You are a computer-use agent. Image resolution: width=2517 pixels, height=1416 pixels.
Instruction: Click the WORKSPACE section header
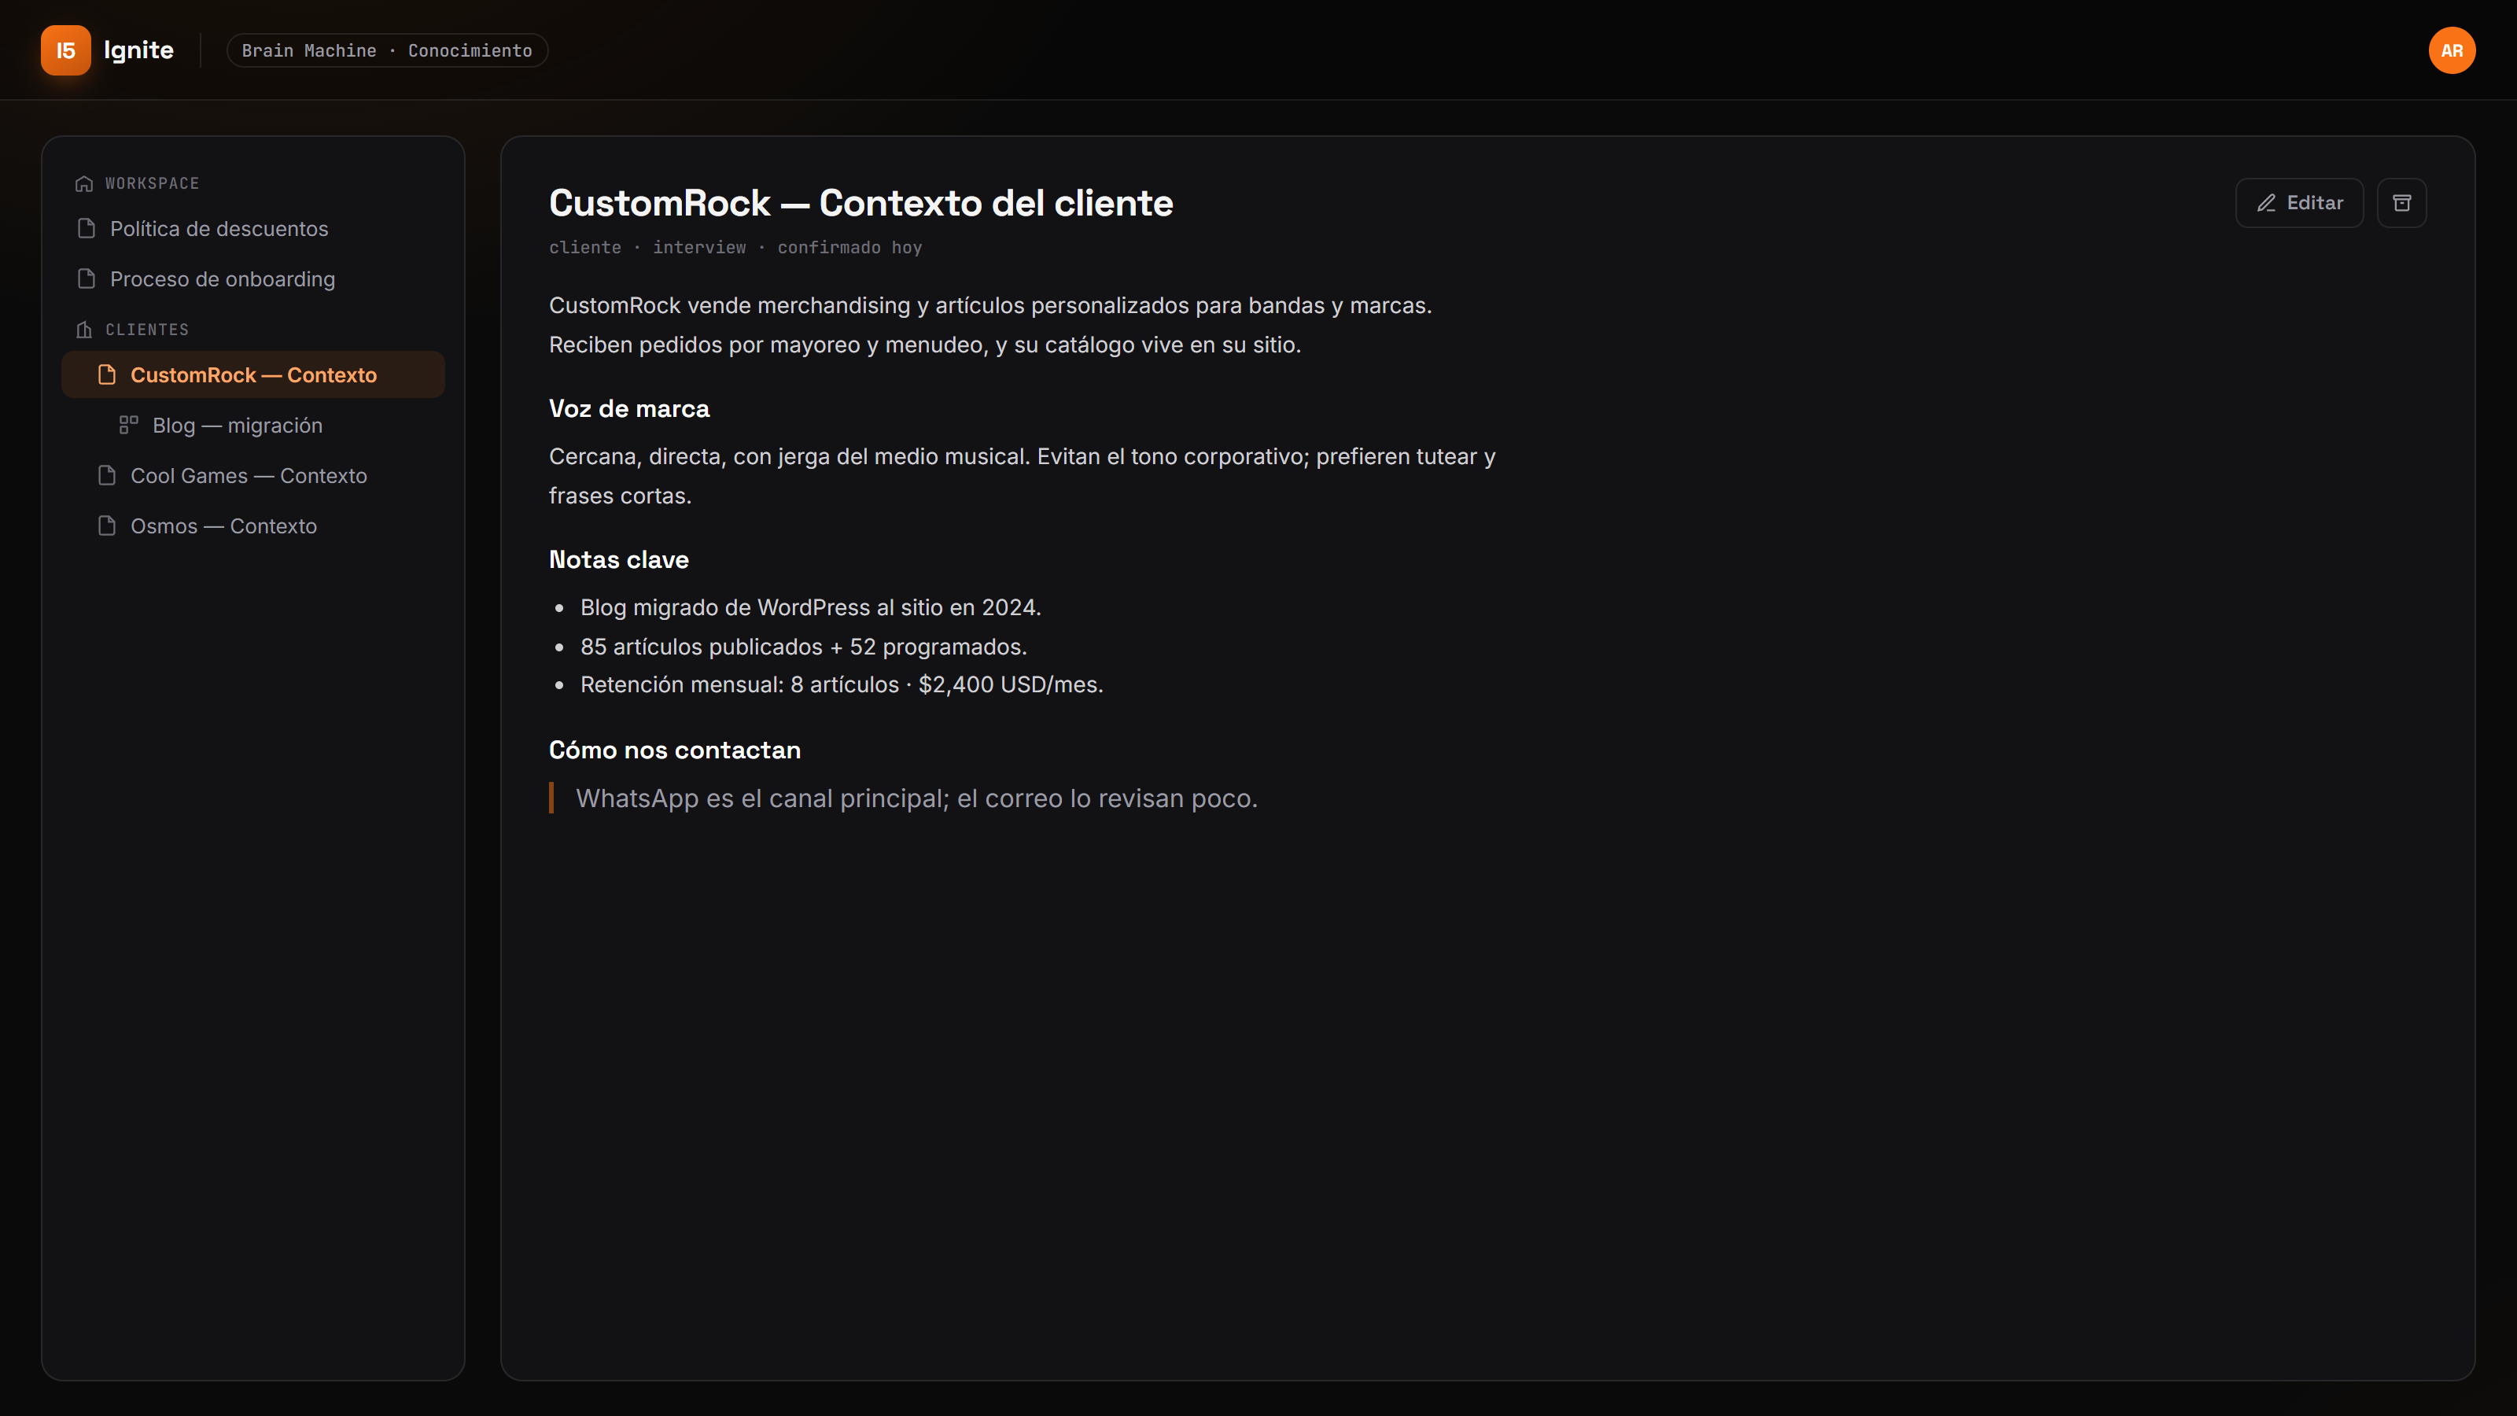pyautogui.click(x=153, y=184)
